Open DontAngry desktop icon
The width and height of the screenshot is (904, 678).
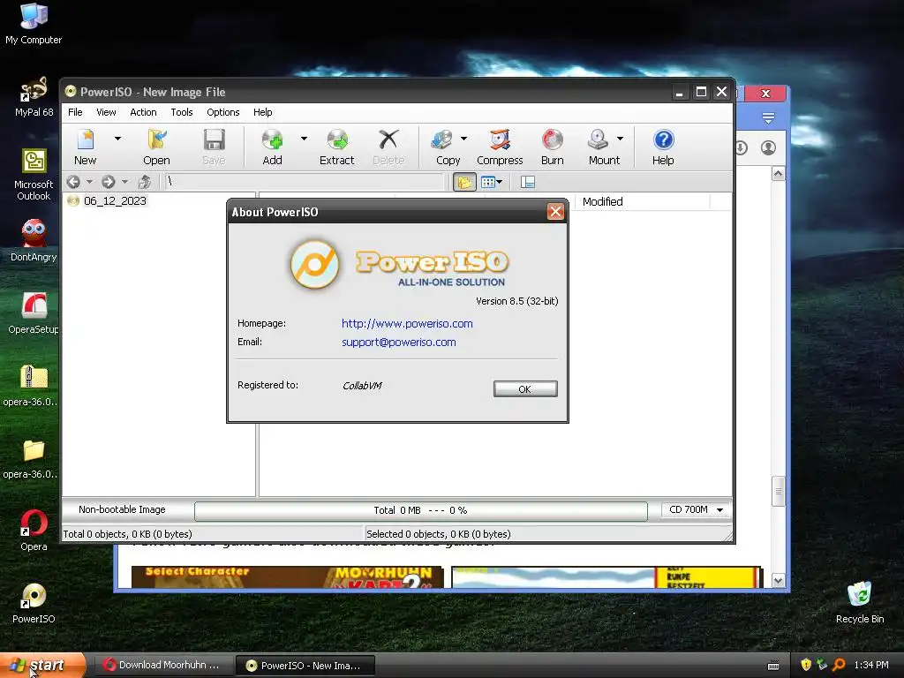click(x=34, y=241)
